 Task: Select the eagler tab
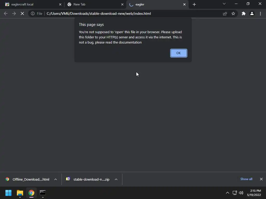tap(157, 4)
